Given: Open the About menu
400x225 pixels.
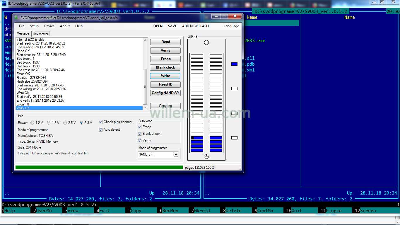Looking at the screenshot, I should [65, 26].
